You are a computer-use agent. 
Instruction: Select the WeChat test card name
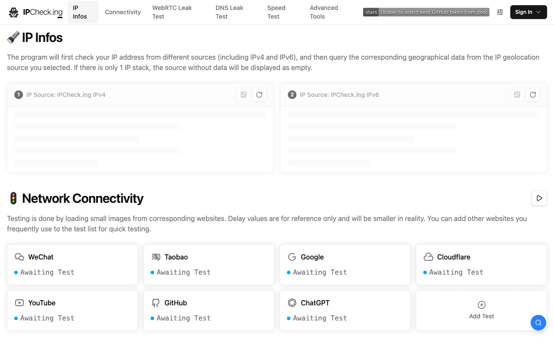(41, 257)
